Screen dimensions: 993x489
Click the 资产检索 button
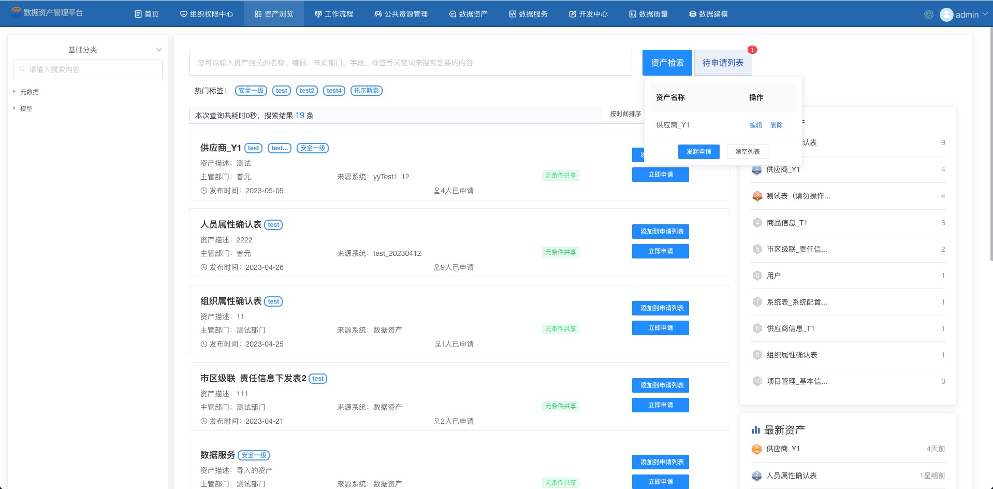pos(667,63)
